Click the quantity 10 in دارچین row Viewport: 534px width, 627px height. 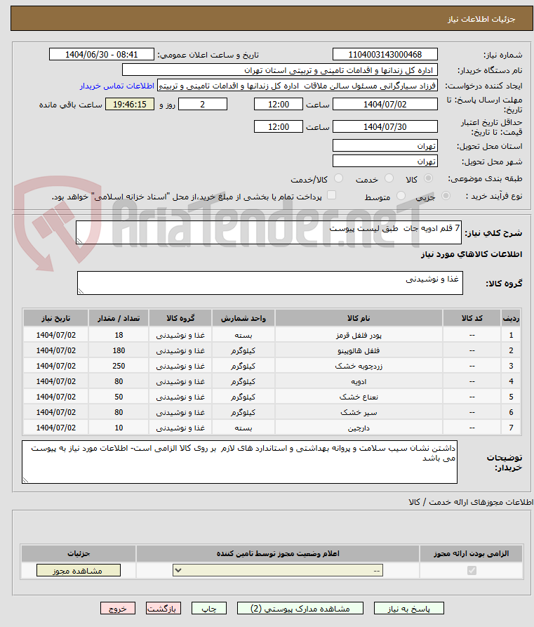[x=119, y=428]
